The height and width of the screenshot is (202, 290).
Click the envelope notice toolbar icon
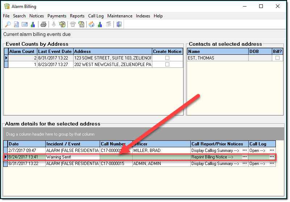coord(25,25)
